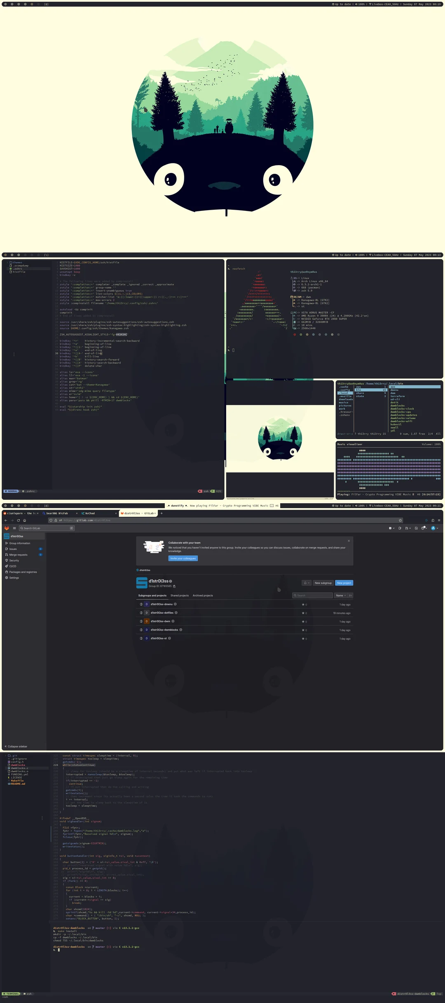This screenshot has width=445, height=1003.
Task: Bookmark the page with the star icon
Action: pyautogui.click(x=400, y=520)
